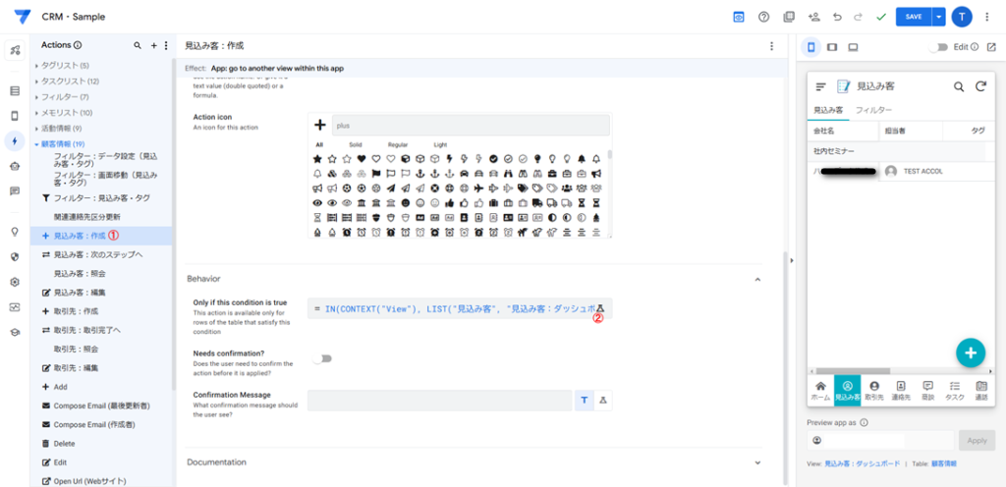
Task: Open the Data section in left sidebar
Action: pyautogui.click(x=15, y=91)
